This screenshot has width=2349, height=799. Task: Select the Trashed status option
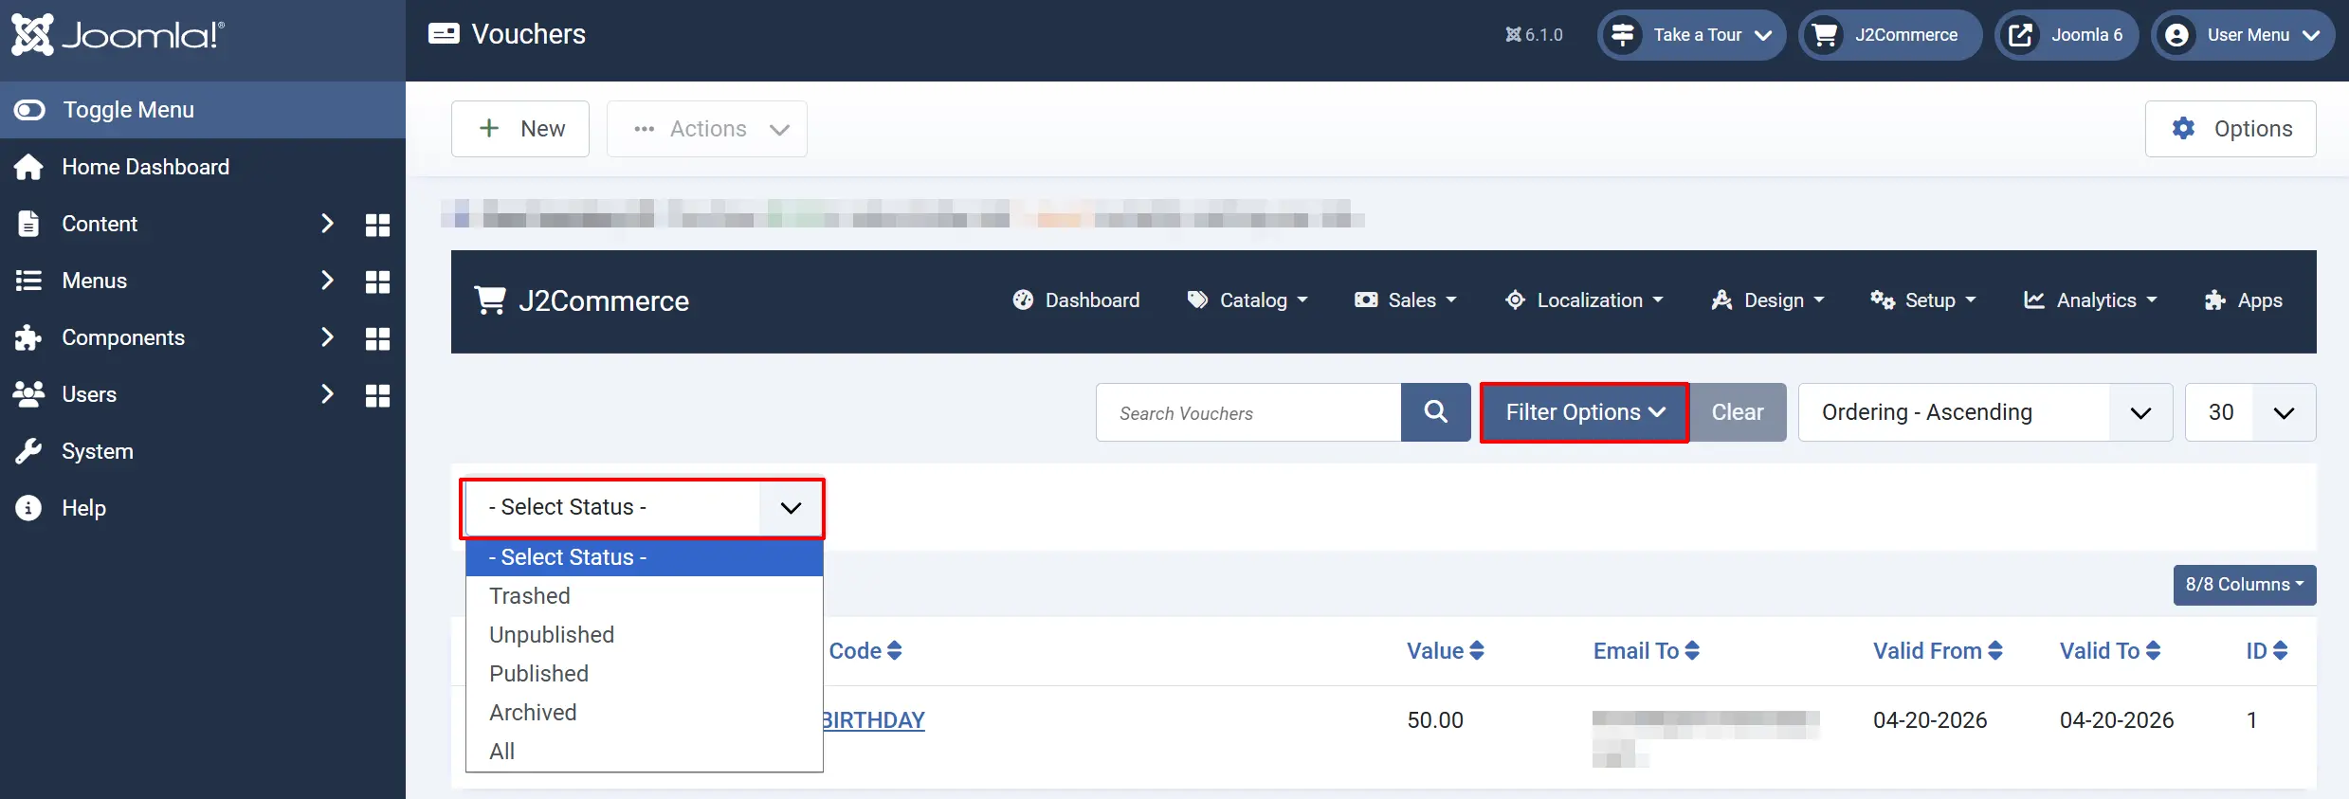click(x=645, y=596)
